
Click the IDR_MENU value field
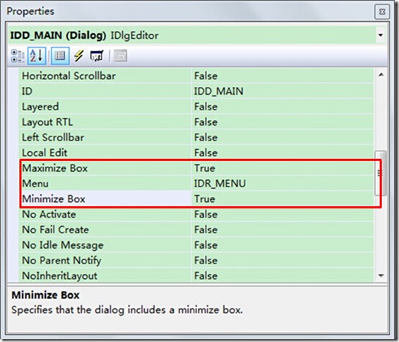[x=282, y=183]
